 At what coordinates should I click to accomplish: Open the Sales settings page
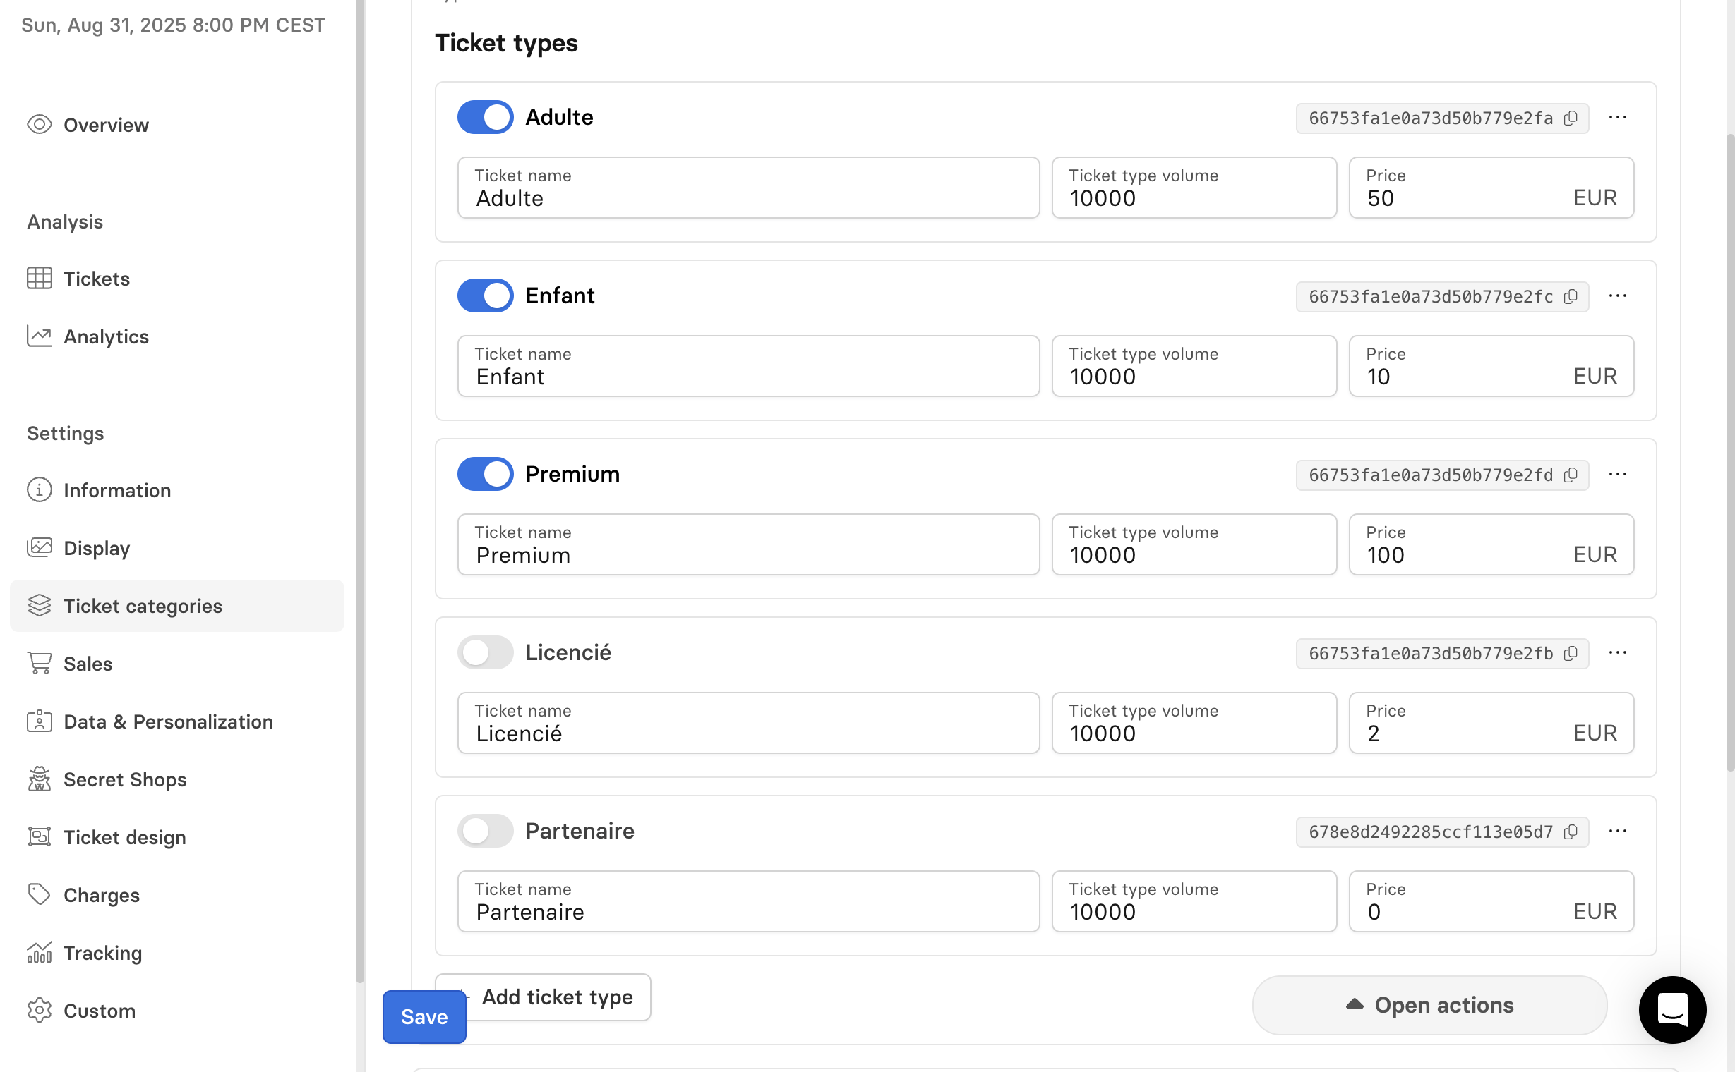(88, 664)
